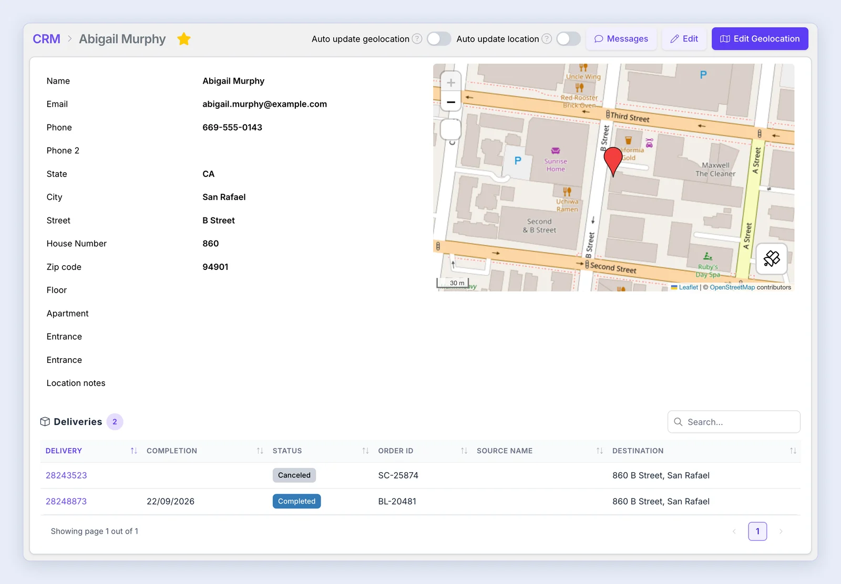Sort by Status column arrows
The width and height of the screenshot is (841, 584).
tap(365, 451)
